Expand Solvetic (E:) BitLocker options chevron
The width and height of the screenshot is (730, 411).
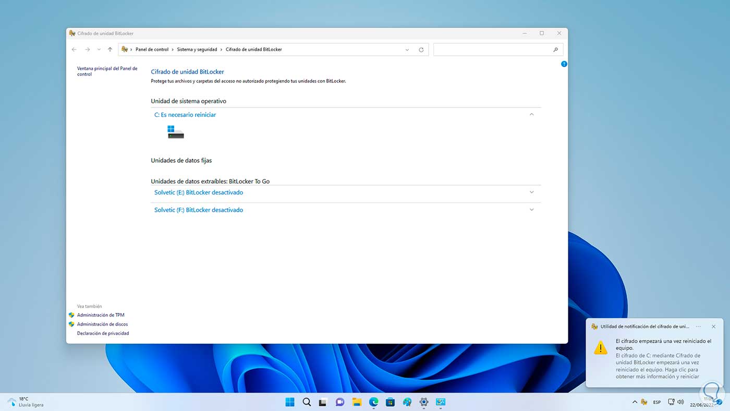[531, 192]
